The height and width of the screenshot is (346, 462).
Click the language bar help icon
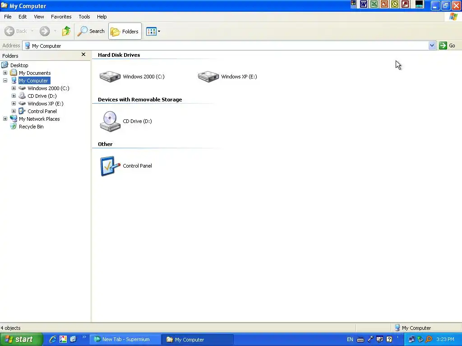coord(389,340)
